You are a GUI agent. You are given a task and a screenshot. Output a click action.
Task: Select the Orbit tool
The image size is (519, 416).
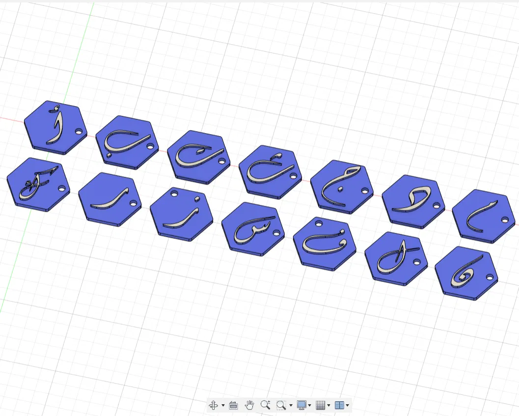[x=214, y=405]
